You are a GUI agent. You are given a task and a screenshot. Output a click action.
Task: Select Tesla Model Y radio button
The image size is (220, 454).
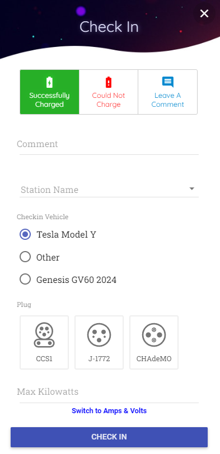coord(25,234)
